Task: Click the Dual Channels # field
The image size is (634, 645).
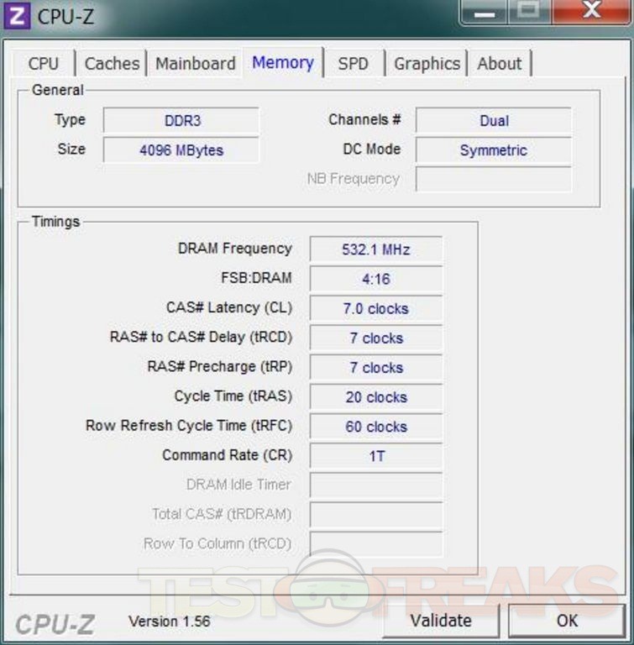Action: [x=494, y=121]
